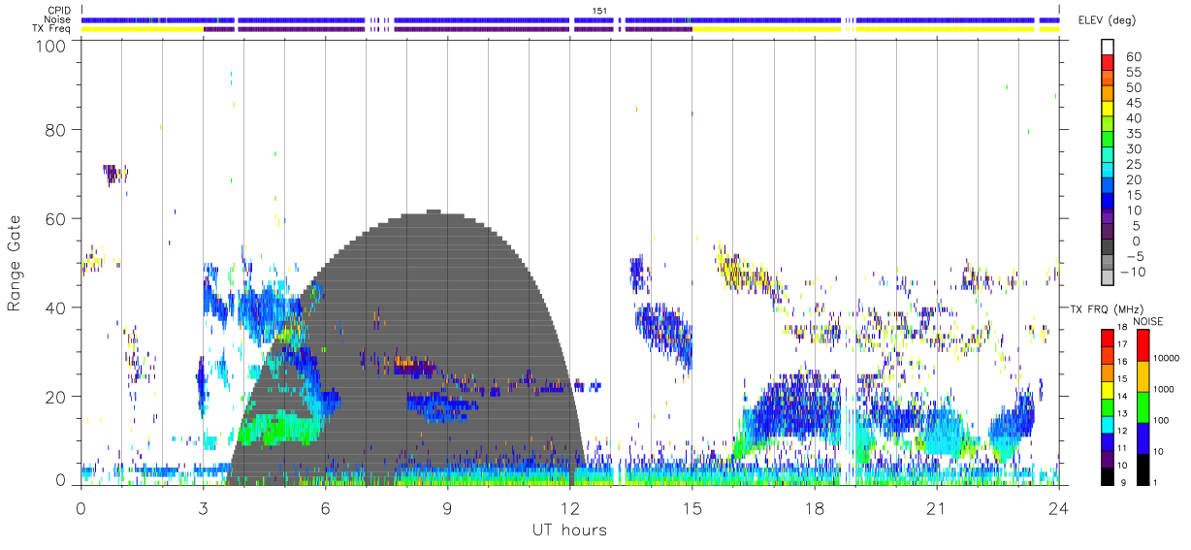Click the 'UT hours' x-axis label
Viewport: 1191px width, 550px height.
569,531
